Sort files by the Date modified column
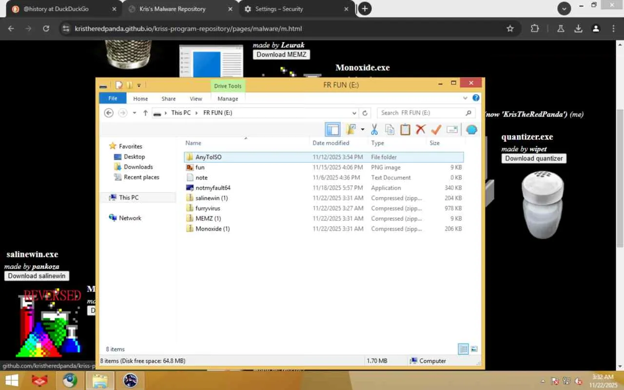This screenshot has height=390, width=624. pos(339,143)
